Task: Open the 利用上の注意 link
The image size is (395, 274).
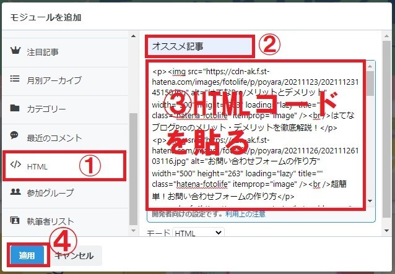Action: pos(245,214)
